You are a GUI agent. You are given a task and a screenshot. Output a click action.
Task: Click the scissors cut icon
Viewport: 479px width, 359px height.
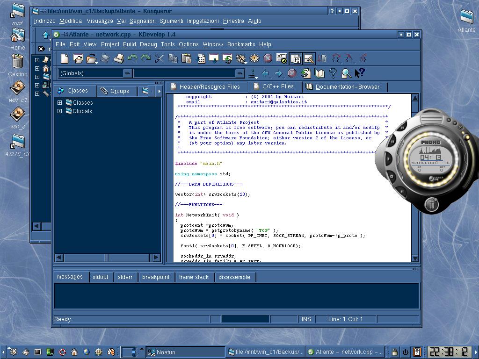pyautogui.click(x=159, y=58)
